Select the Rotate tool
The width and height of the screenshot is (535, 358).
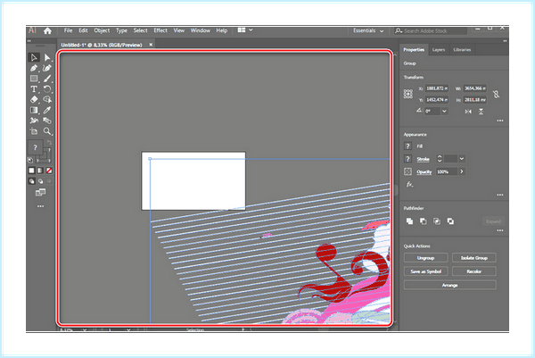pos(47,89)
